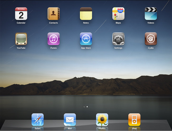Launch the YouTube app icon
The image size is (172, 131).
(21, 39)
